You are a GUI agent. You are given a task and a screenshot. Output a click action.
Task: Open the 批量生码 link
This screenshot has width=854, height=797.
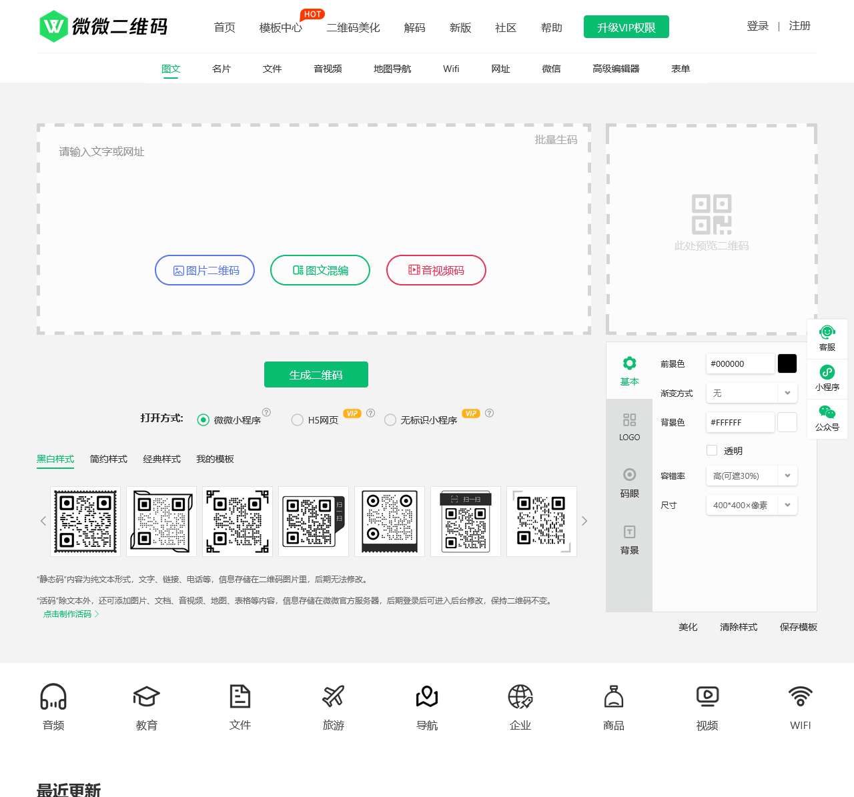pos(556,139)
